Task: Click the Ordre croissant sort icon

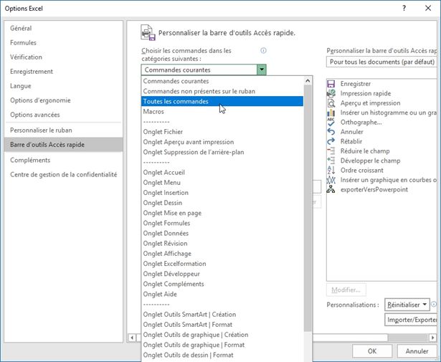Action: (331, 171)
